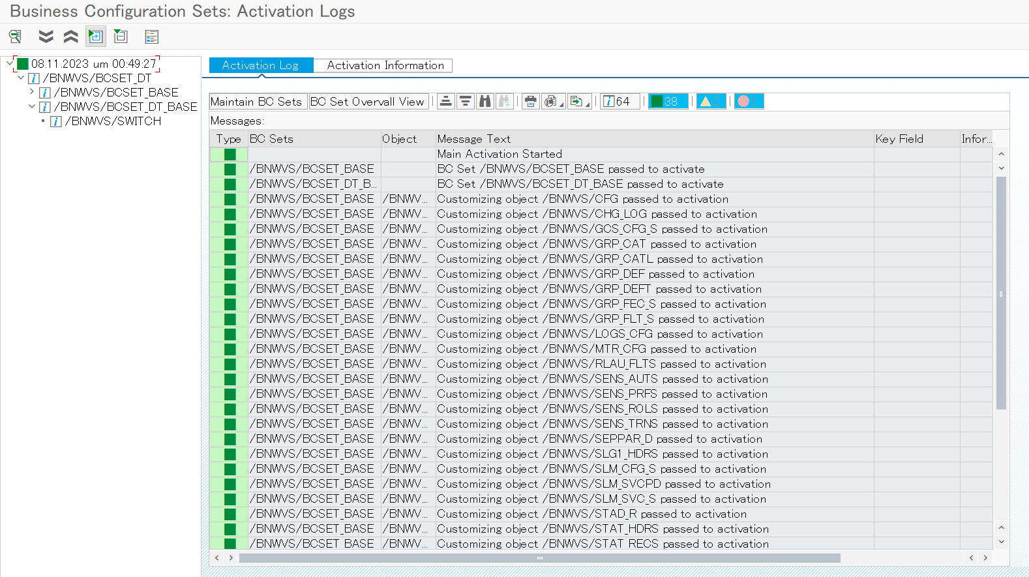This screenshot has width=1029, height=577.
Task: Select the Activation Log tab
Action: pyautogui.click(x=260, y=65)
